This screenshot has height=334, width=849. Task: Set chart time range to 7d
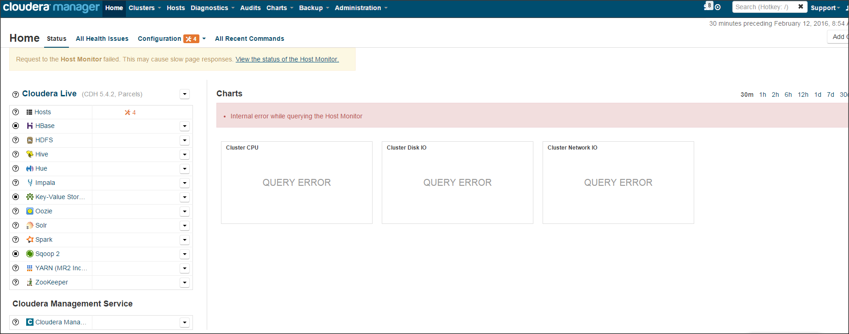coord(831,95)
